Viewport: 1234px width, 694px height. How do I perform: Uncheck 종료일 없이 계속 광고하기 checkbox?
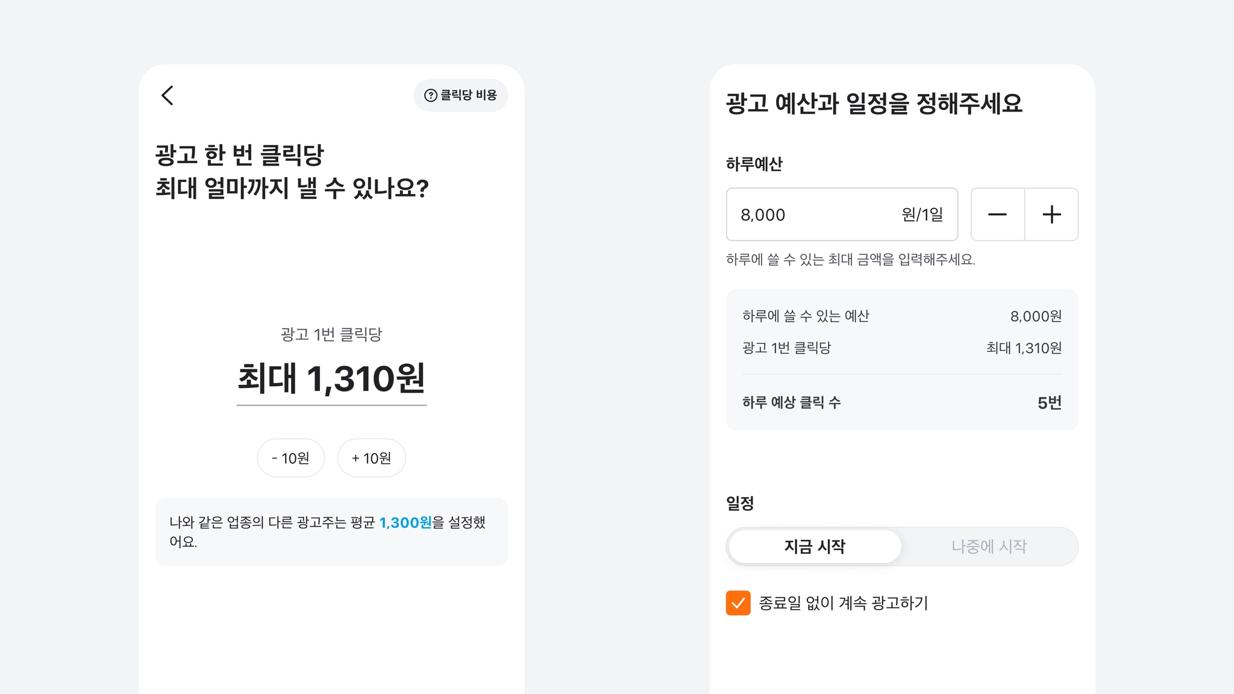pos(738,602)
